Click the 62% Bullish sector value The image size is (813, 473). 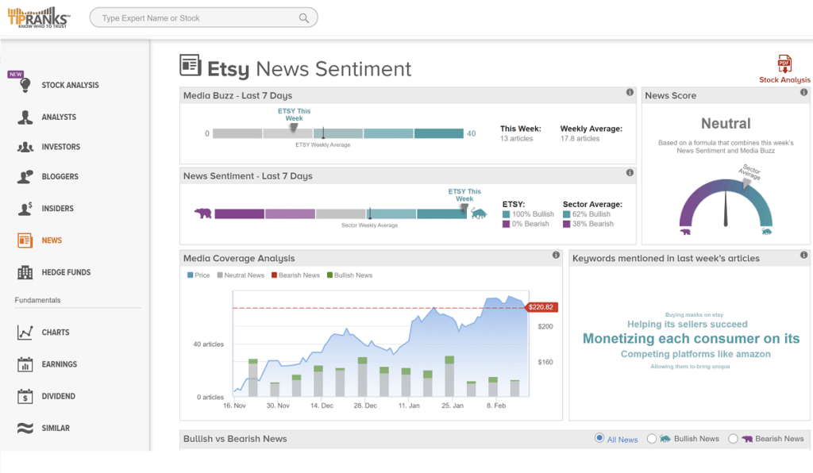coord(591,214)
